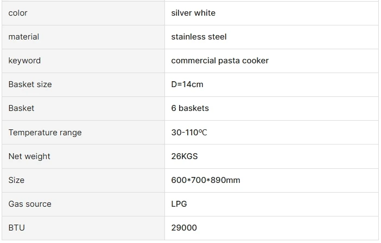Click the "Basket" quantity row label

tap(21, 108)
